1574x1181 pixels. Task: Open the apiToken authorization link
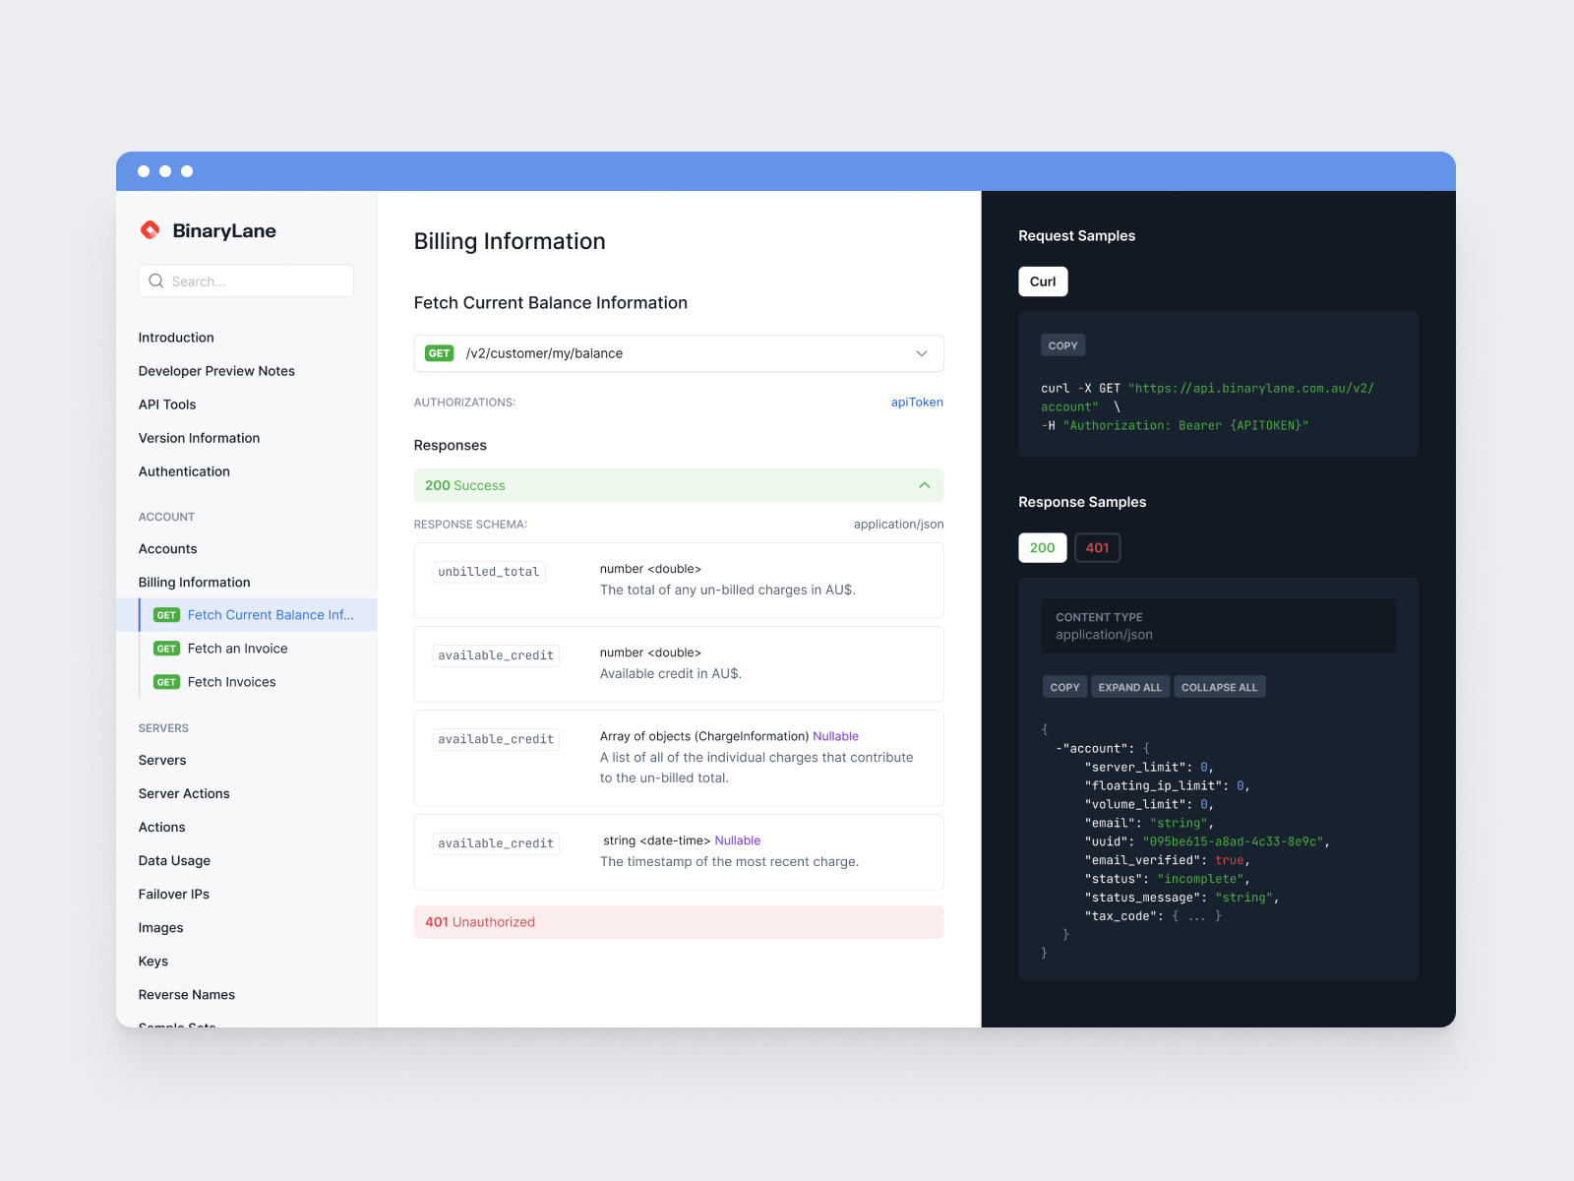tap(917, 403)
